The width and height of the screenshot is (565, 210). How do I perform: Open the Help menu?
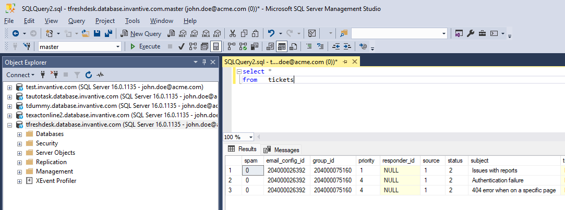click(x=190, y=21)
